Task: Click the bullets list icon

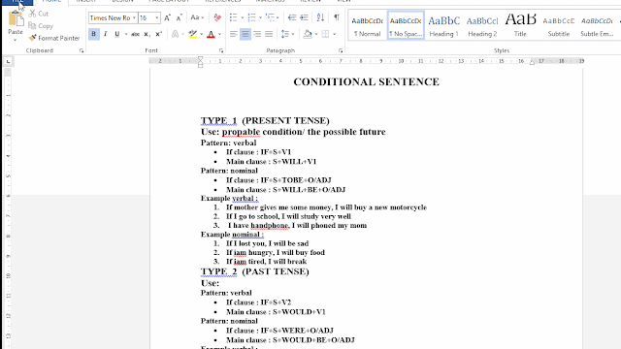Action: point(233,17)
